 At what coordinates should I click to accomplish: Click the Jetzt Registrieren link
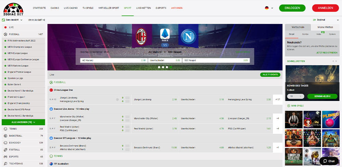pyautogui.click(x=327, y=53)
